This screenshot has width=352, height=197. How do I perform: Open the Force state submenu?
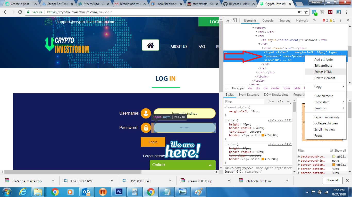click(325, 102)
